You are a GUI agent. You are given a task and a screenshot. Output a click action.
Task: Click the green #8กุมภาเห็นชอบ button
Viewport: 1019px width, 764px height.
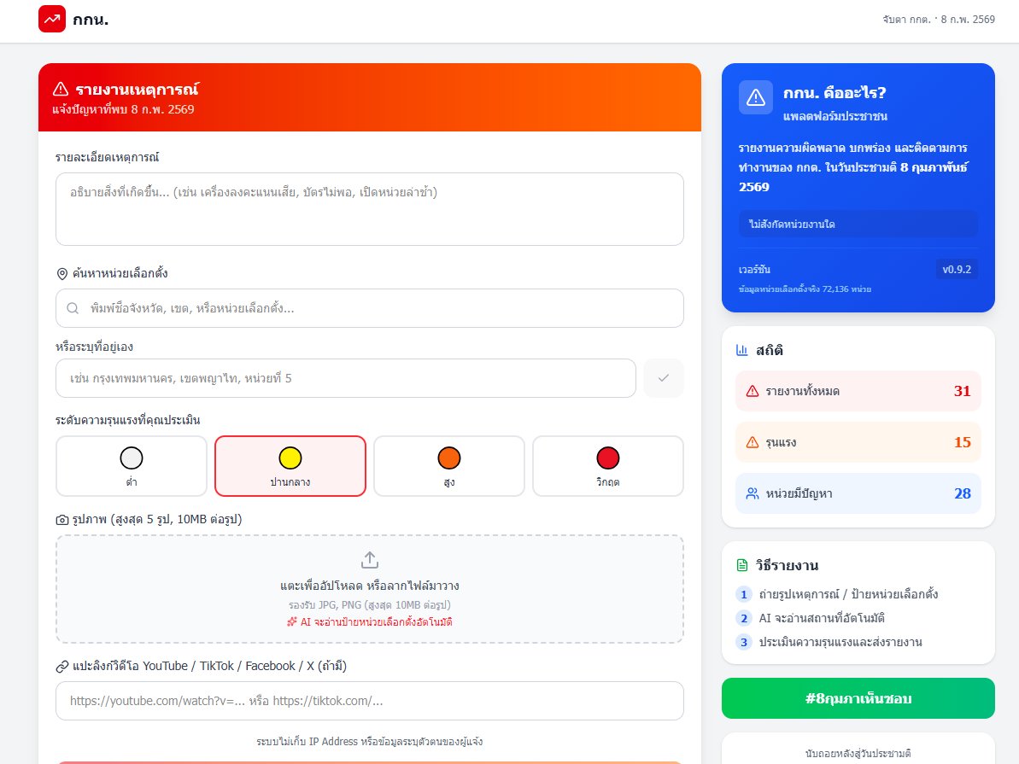pos(858,698)
